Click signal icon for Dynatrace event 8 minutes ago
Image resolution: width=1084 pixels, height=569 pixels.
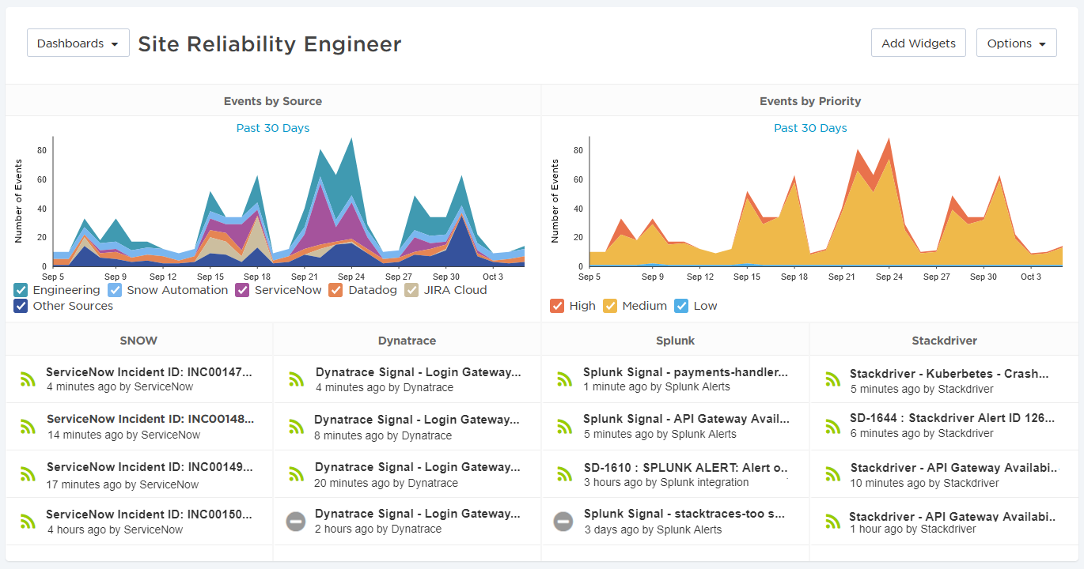click(296, 427)
